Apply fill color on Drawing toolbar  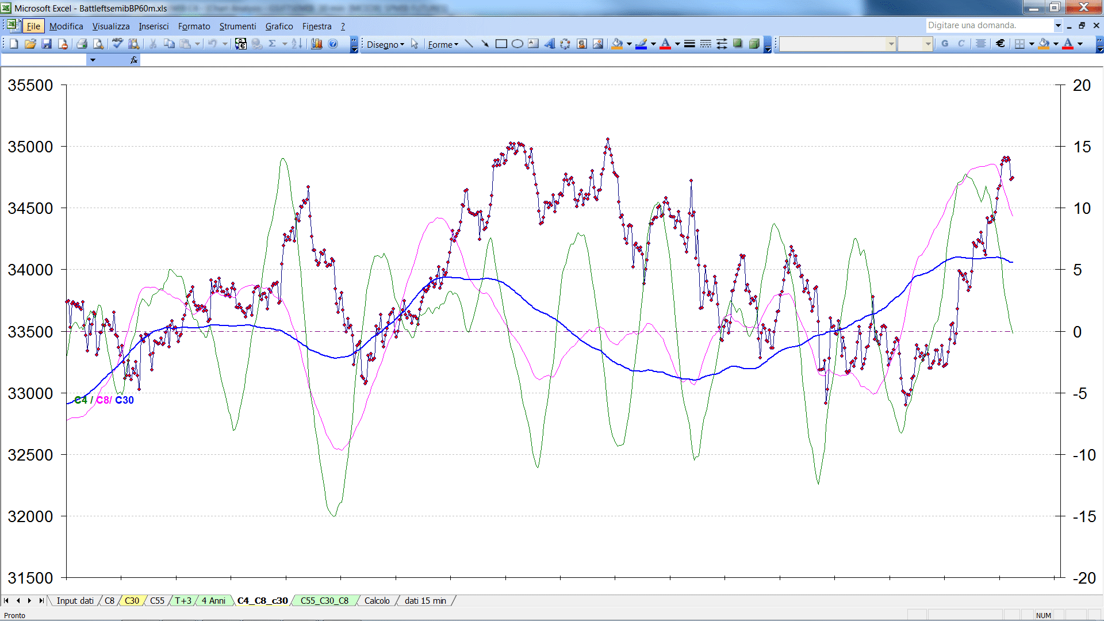pos(618,44)
